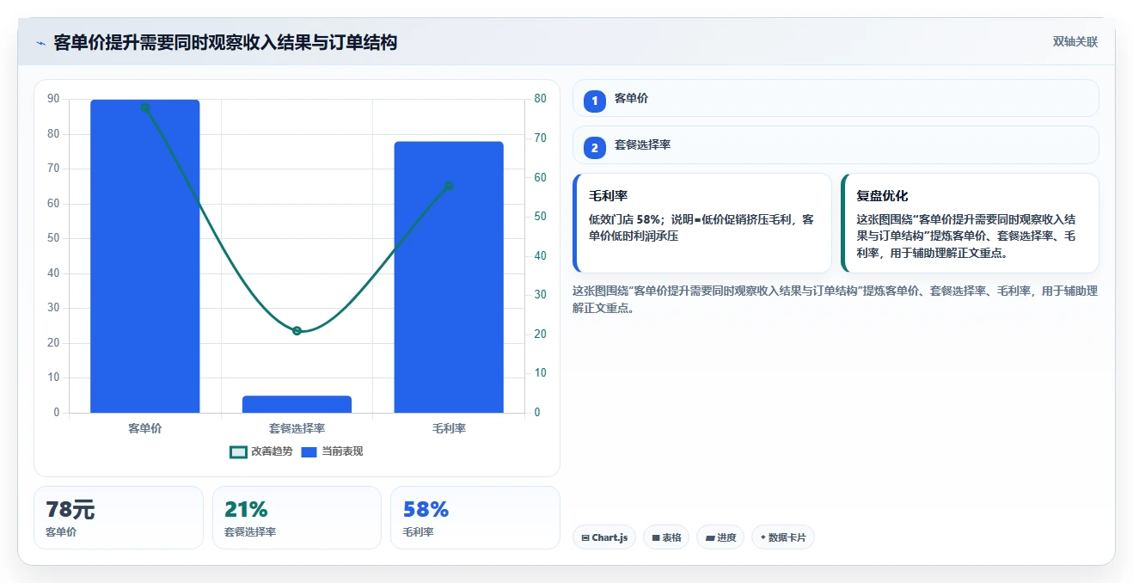The image size is (1133, 583).
Task: Select the 套餐选择率 list row
Action: (836, 144)
